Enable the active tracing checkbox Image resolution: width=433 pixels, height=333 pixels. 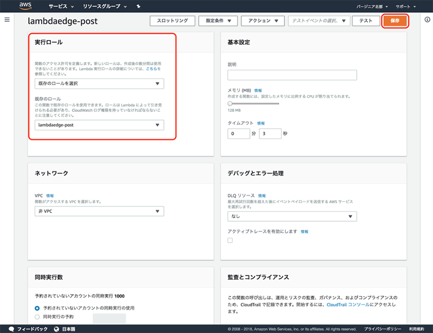pos(230,241)
